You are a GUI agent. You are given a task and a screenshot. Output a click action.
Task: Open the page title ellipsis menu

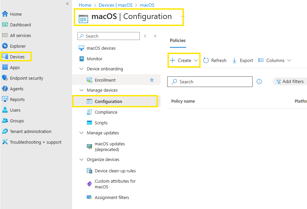tap(182, 16)
